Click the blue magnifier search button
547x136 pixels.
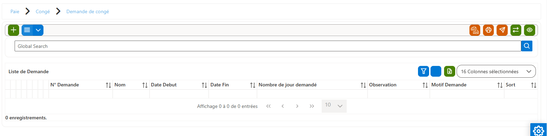527,46
